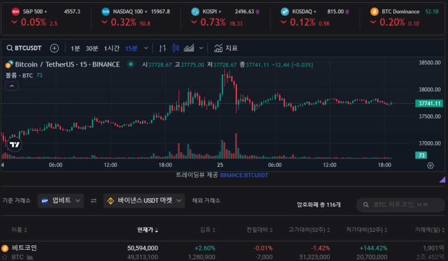The width and height of the screenshot is (448, 261).
Task: Open the BTCUSDT symbol search
Action: (x=24, y=48)
